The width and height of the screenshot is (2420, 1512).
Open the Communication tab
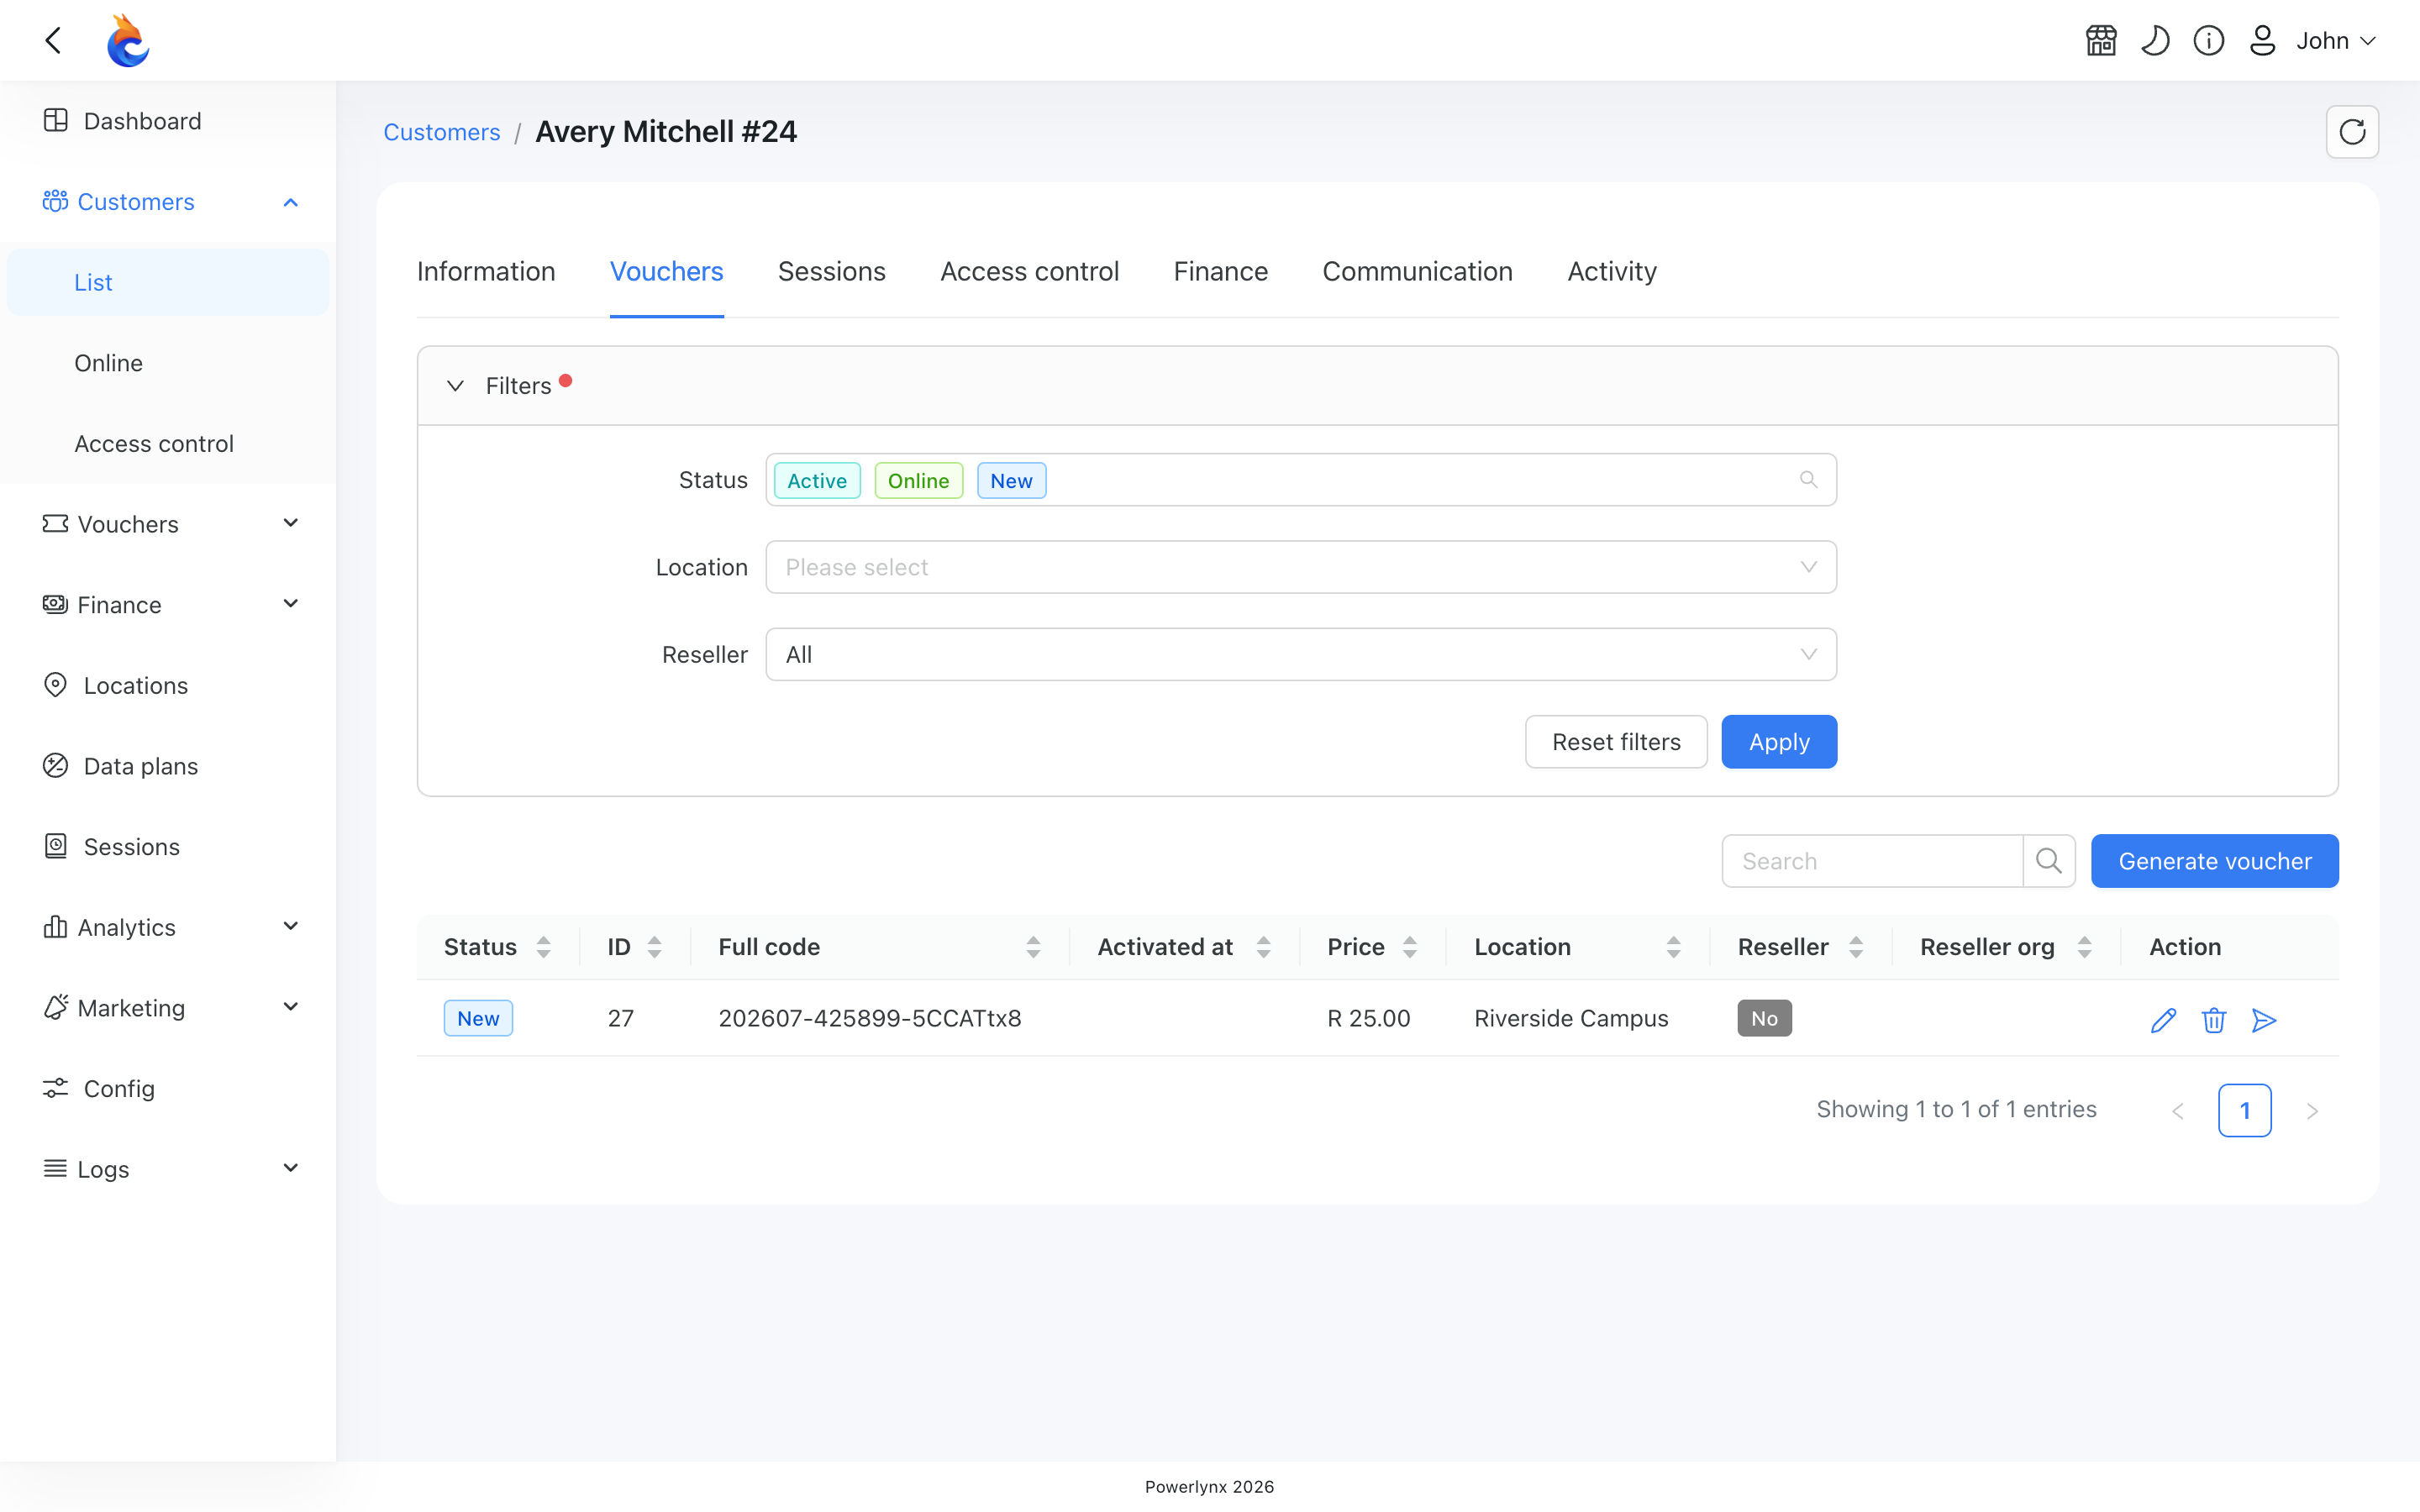1417,272
